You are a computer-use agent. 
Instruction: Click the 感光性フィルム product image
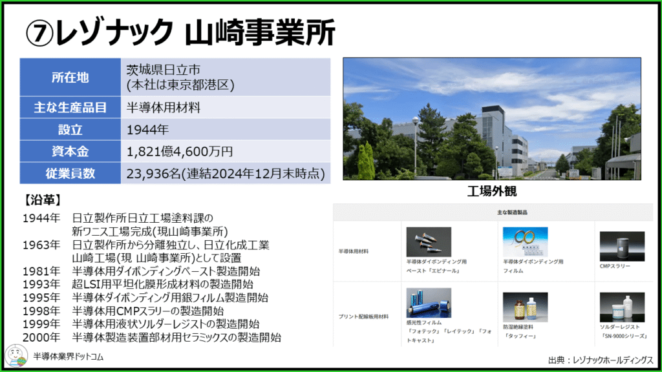tap(428, 302)
